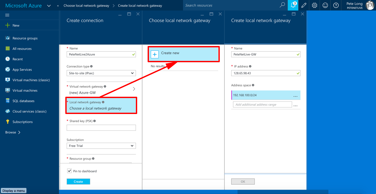Click the Resource groups cube icon

click(x=8, y=38)
